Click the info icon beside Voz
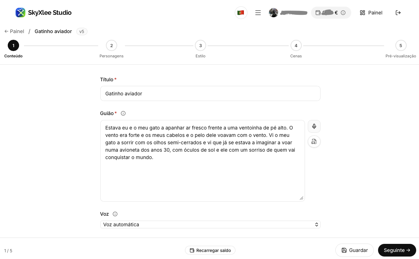Screen dimensions: 419x259 pos(115,214)
